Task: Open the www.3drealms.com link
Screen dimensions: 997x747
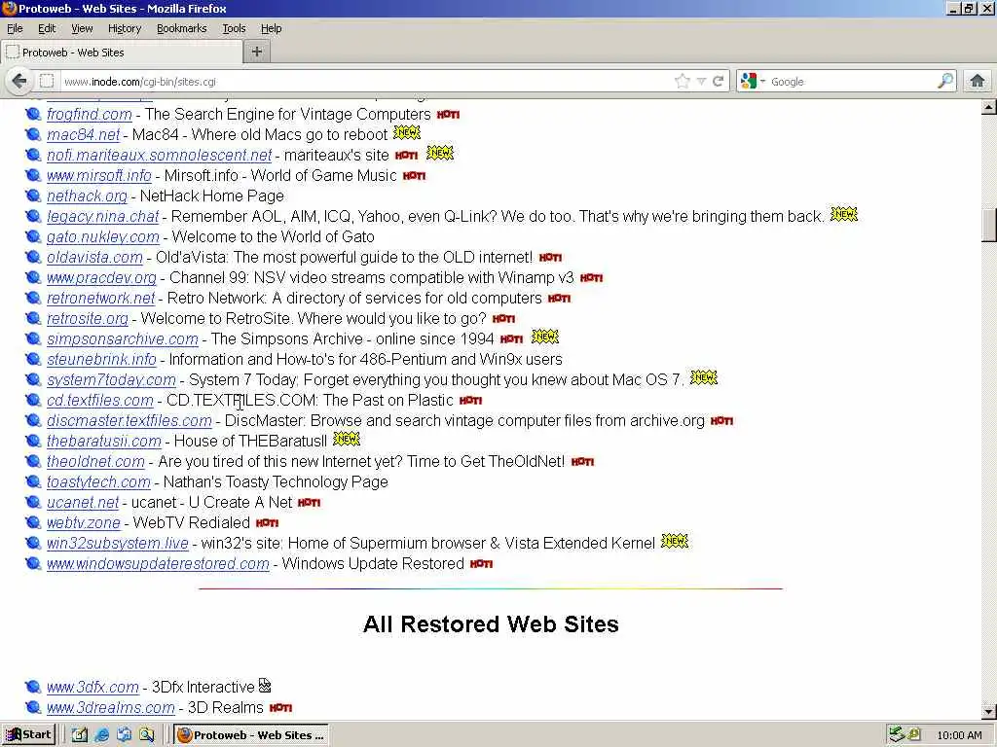Action: tap(111, 708)
